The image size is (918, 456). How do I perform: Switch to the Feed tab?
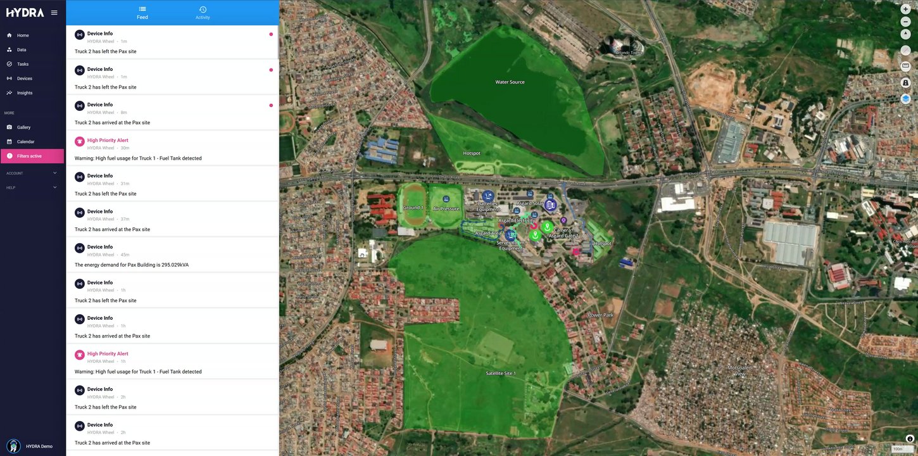click(x=142, y=13)
